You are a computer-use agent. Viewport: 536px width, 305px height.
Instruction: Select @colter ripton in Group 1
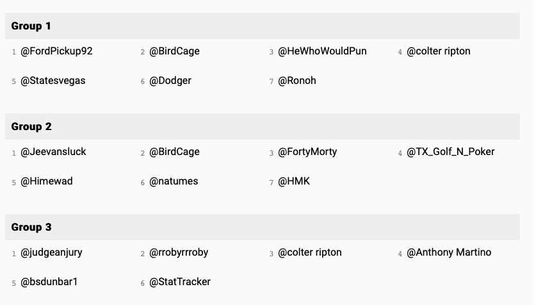pos(438,51)
